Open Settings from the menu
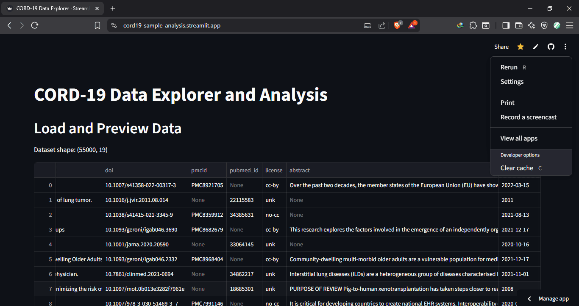The width and height of the screenshot is (579, 306). [531, 82]
